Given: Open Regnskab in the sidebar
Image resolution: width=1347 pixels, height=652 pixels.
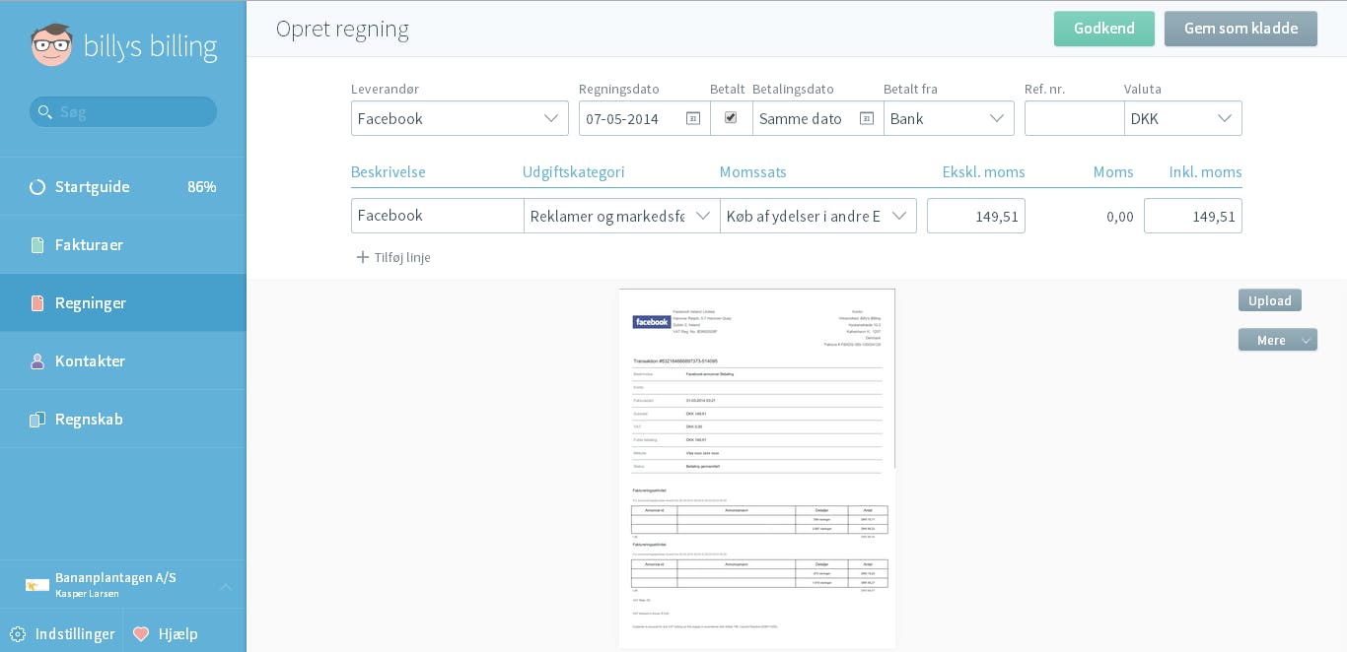Looking at the screenshot, I should (122, 420).
